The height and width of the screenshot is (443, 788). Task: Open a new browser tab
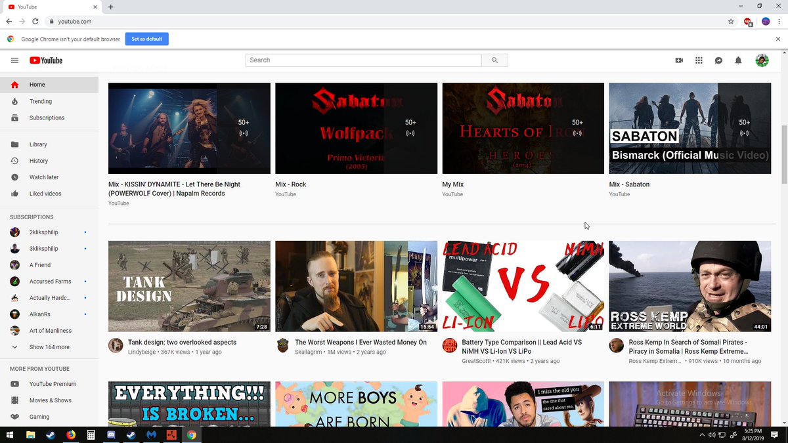tap(110, 7)
